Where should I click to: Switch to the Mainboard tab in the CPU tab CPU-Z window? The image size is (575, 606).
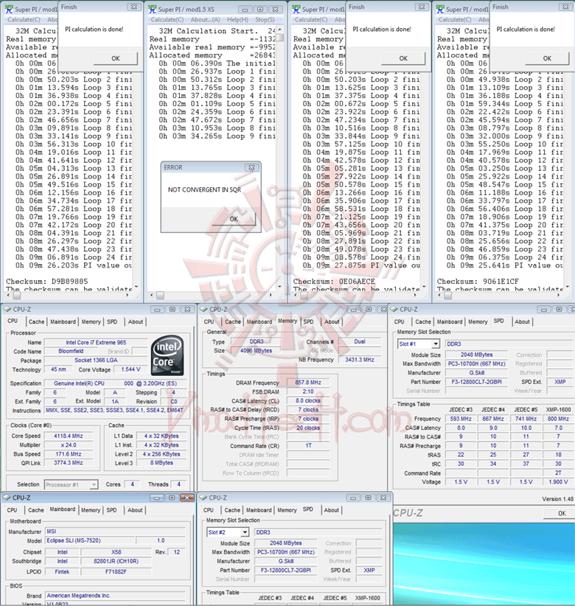coord(63,321)
